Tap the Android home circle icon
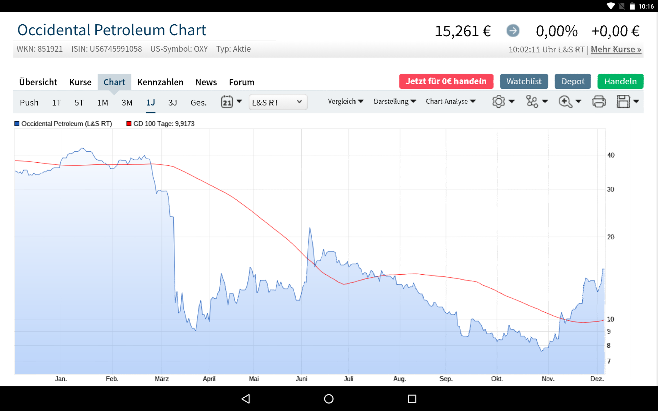 (329, 399)
